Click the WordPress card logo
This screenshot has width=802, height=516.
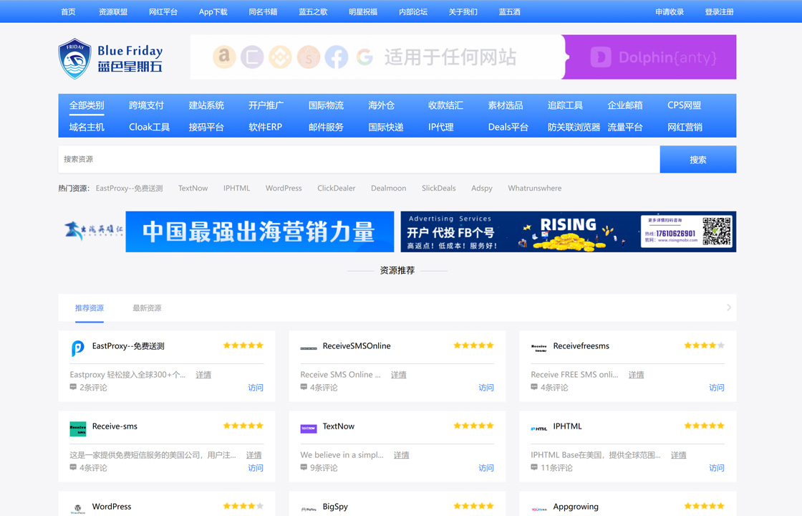[78, 509]
